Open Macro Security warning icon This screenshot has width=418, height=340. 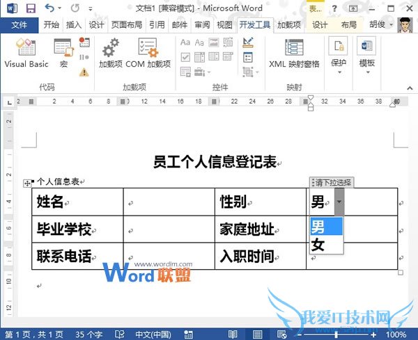point(84,72)
